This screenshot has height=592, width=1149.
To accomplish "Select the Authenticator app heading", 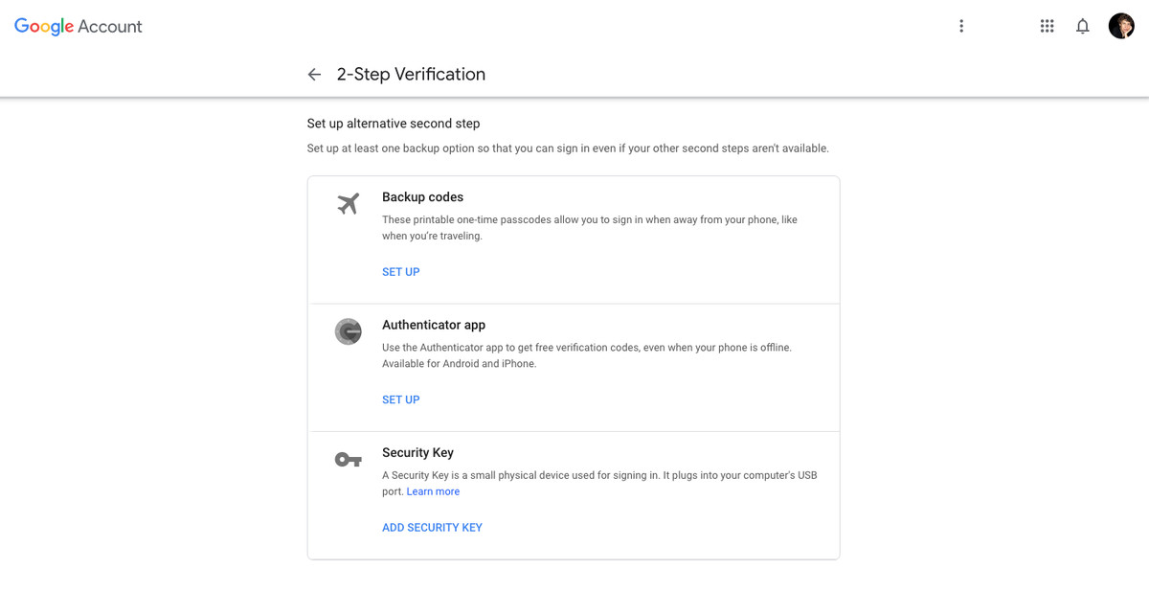I will 434,325.
